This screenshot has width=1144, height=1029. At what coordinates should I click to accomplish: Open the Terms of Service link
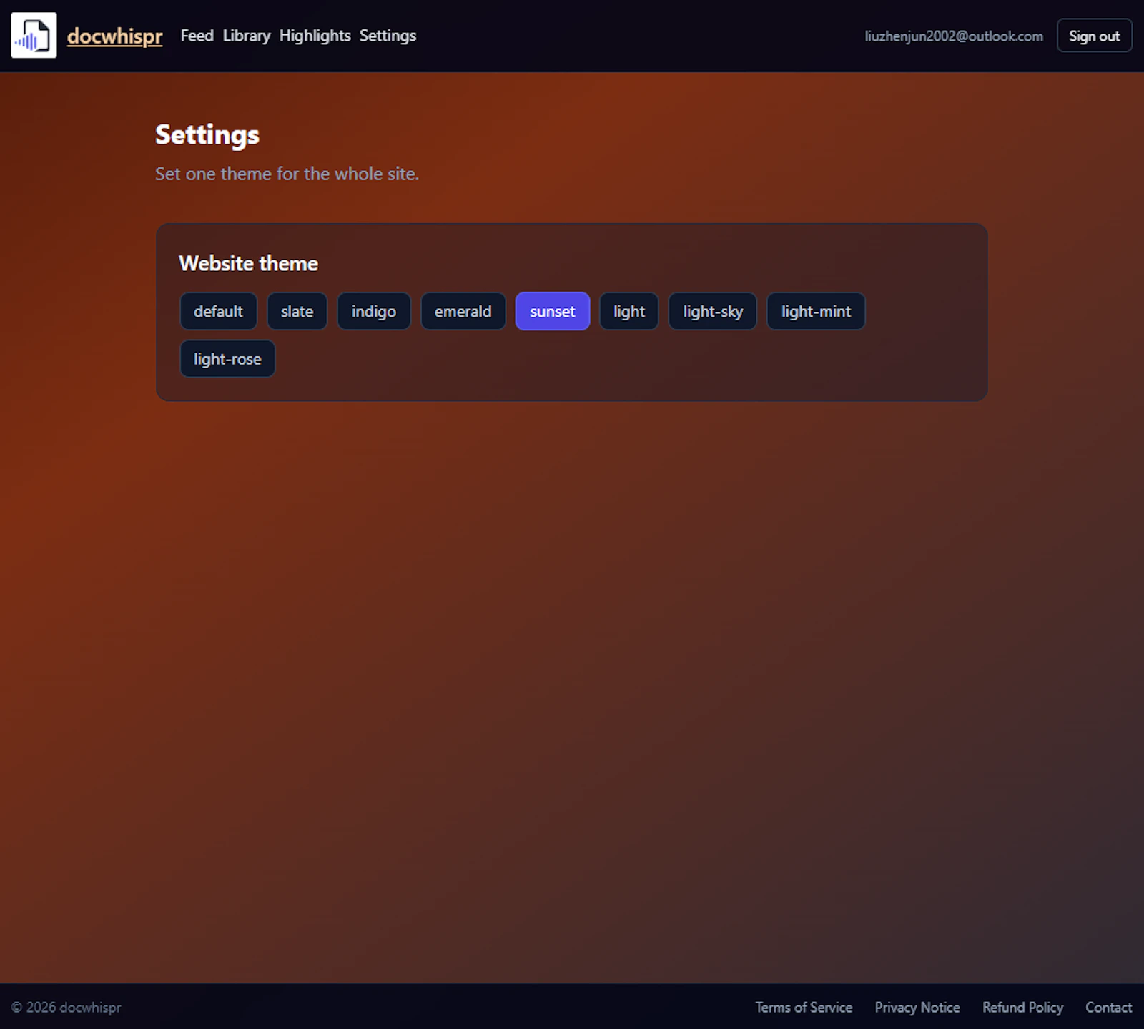(804, 1007)
